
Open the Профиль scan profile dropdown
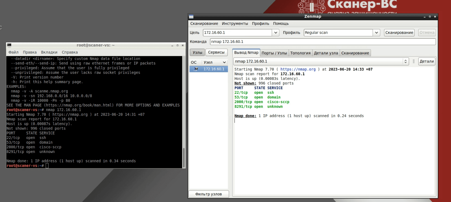(376, 33)
